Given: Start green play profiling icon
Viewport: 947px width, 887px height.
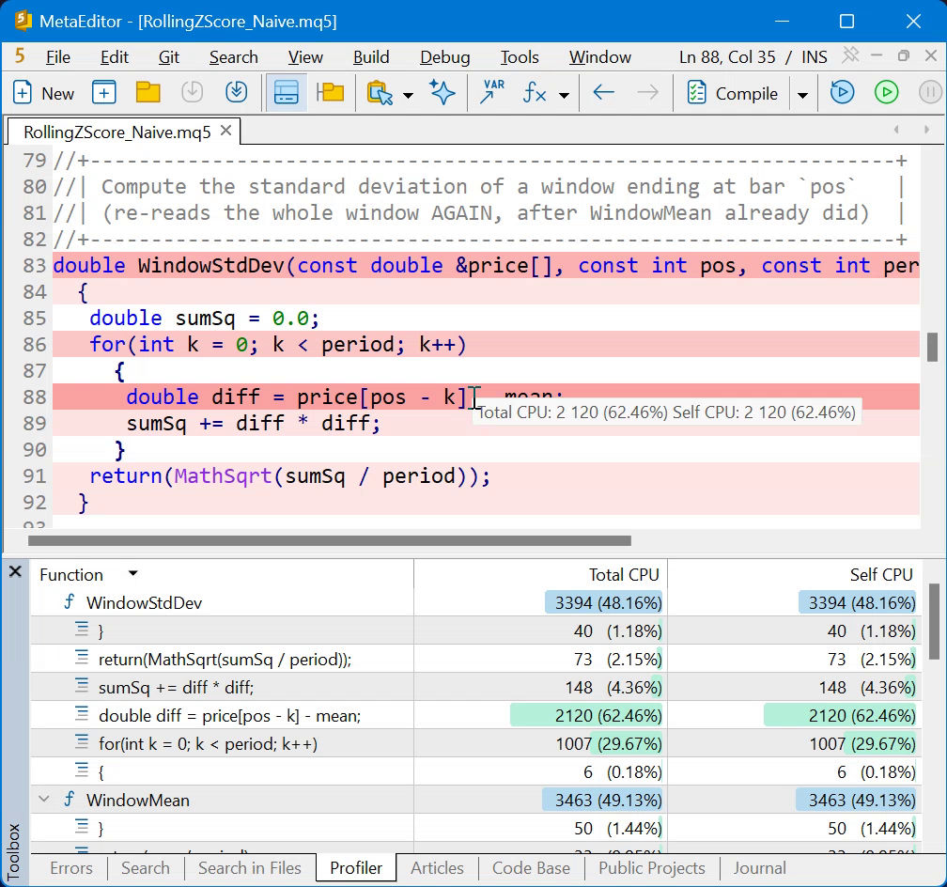Looking at the screenshot, I should (886, 92).
